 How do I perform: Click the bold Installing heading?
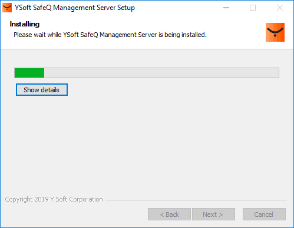click(25, 24)
